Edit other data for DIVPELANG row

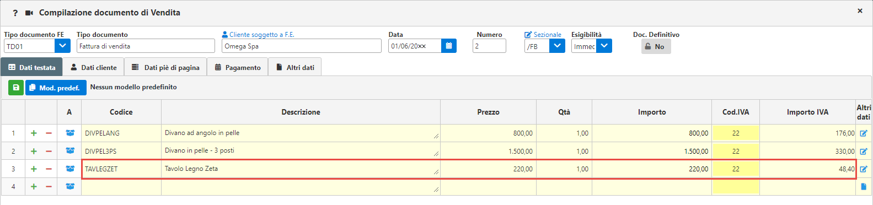(864, 133)
